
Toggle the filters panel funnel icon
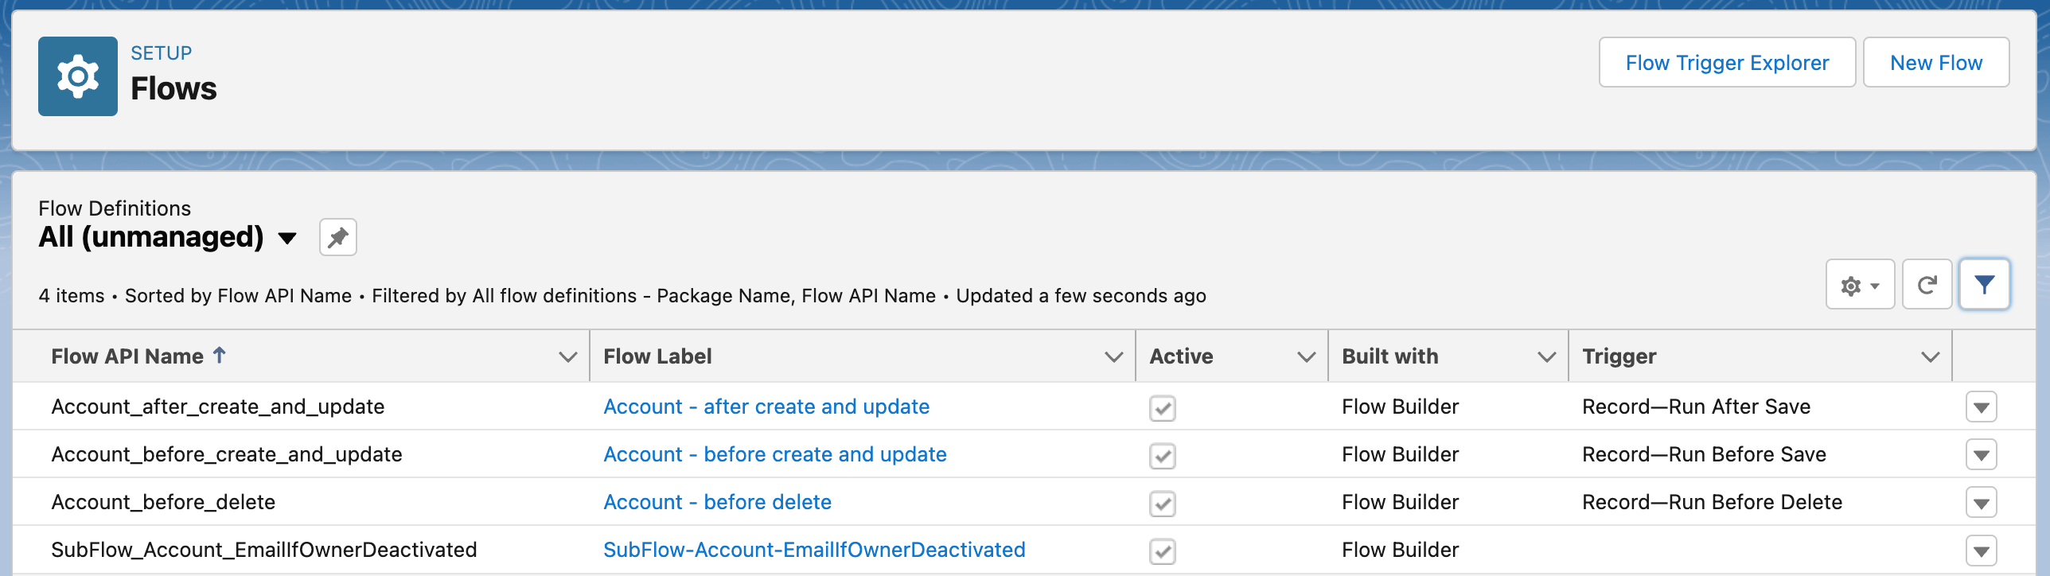tap(1985, 285)
